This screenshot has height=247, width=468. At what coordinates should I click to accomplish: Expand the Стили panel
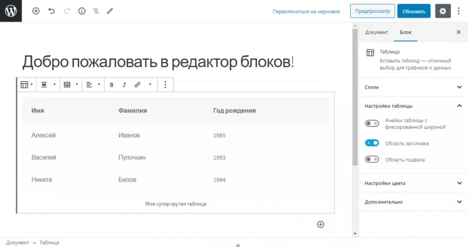[413, 87]
